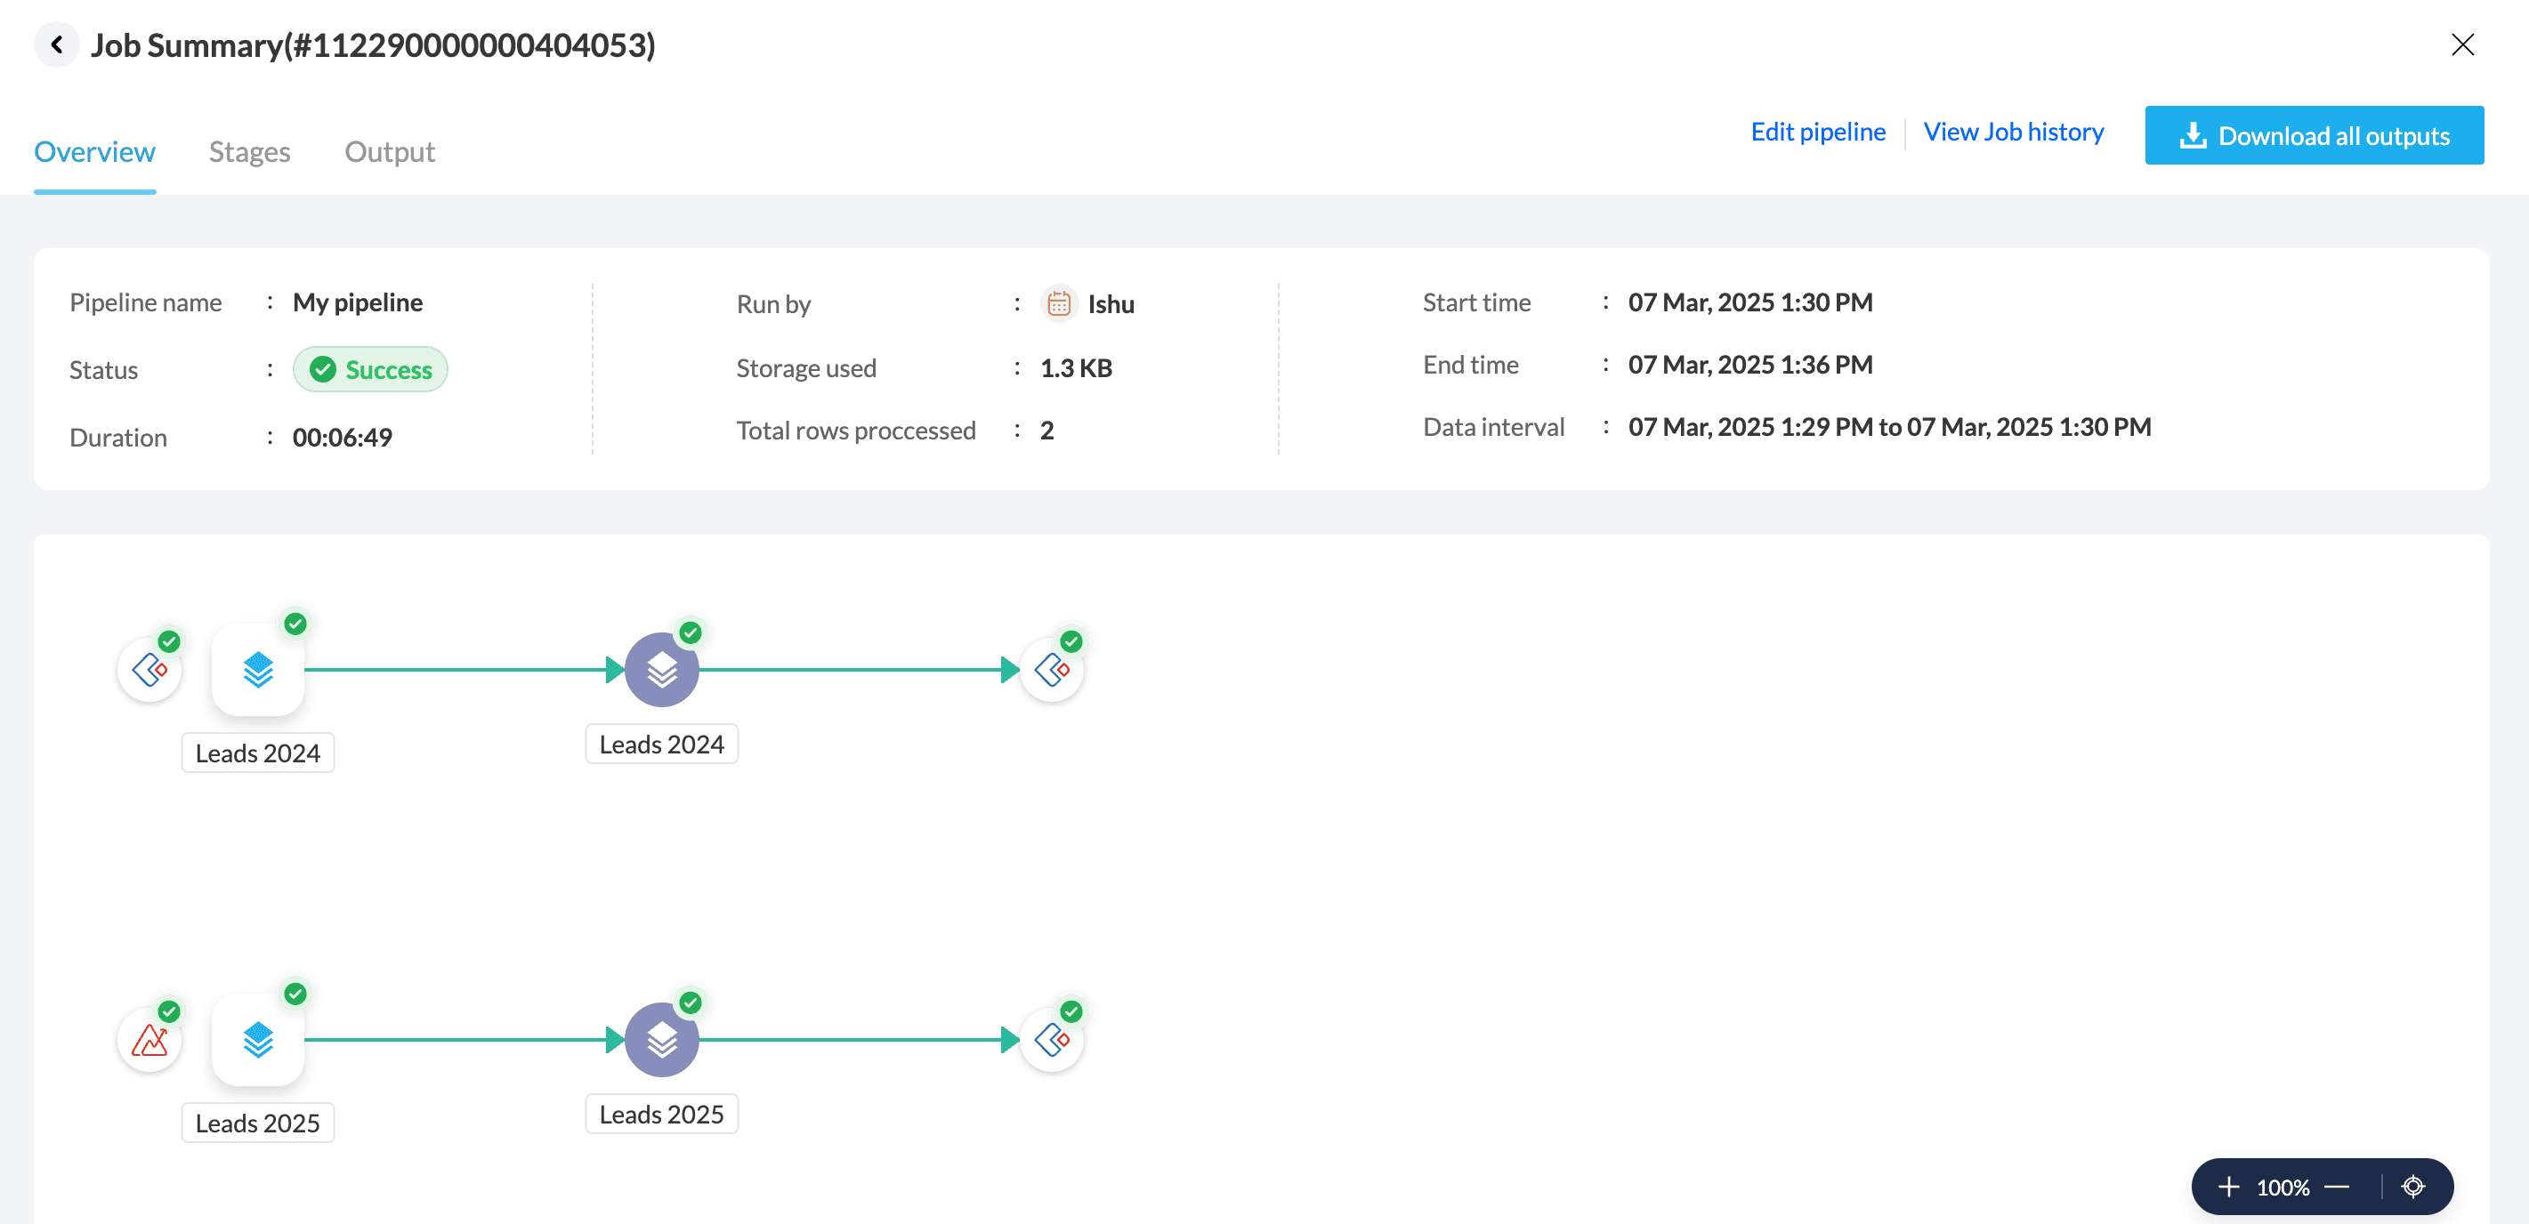
Task: Open View Job history
Action: pyautogui.click(x=2013, y=132)
